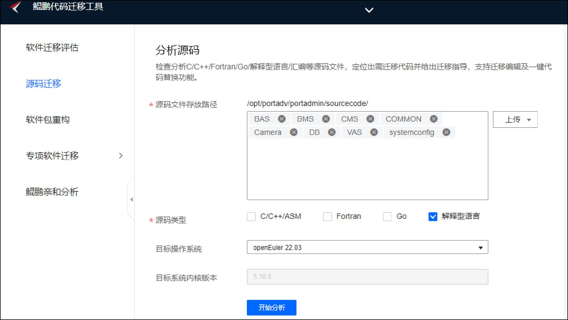568x320 pixels.
Task: Open the 上传 upload dropdown
Action: (x=515, y=120)
